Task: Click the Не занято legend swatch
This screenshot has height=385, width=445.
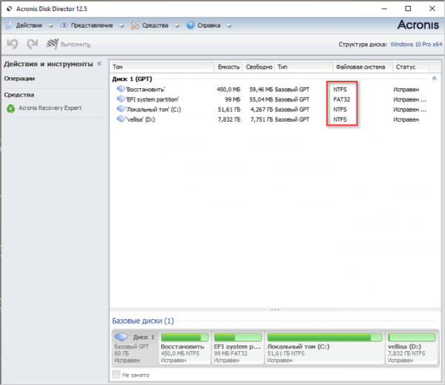Action: pyautogui.click(x=116, y=375)
